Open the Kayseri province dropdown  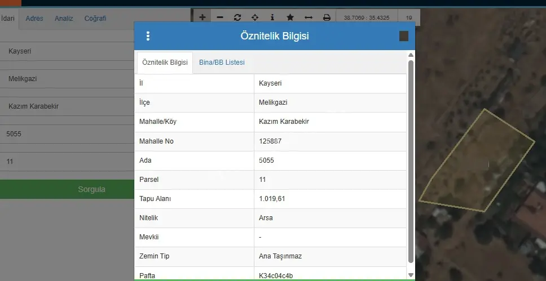pos(67,51)
